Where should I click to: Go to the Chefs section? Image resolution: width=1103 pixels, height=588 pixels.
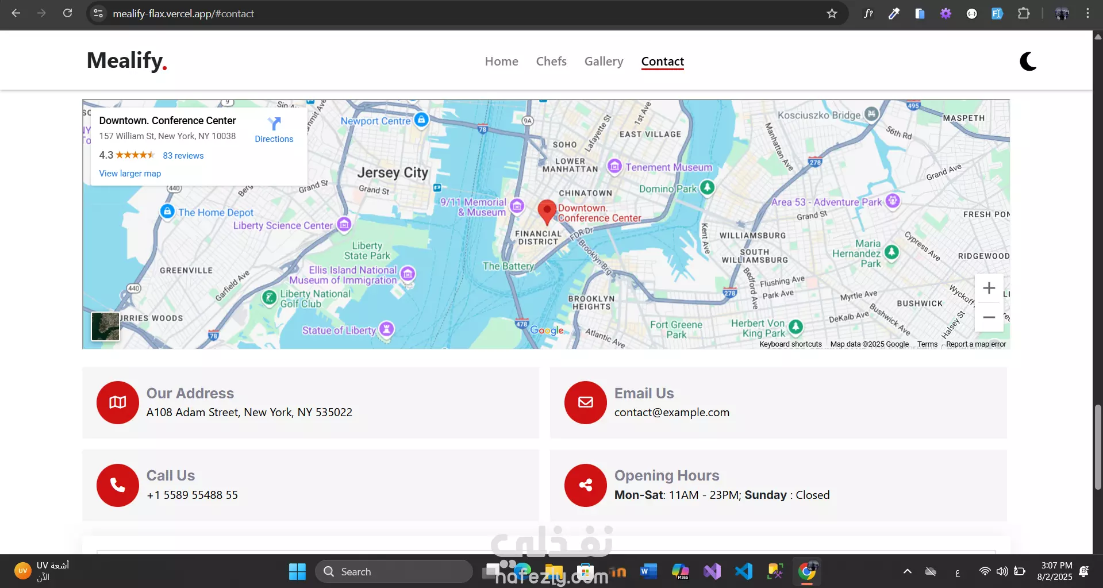coord(551,61)
